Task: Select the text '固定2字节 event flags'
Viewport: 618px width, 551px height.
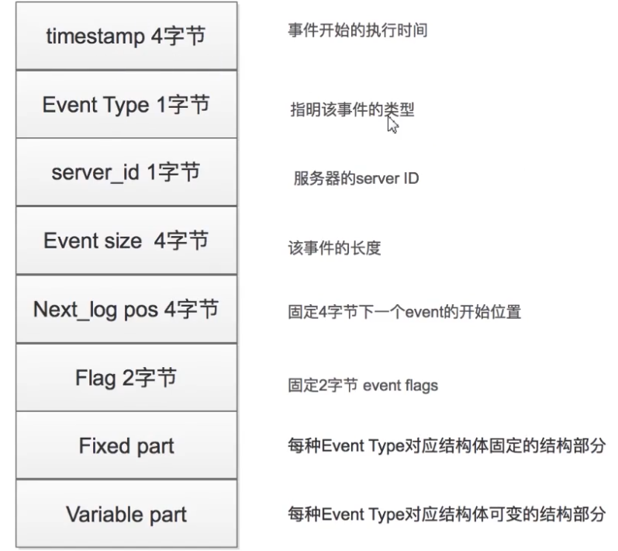Action: 363,386
